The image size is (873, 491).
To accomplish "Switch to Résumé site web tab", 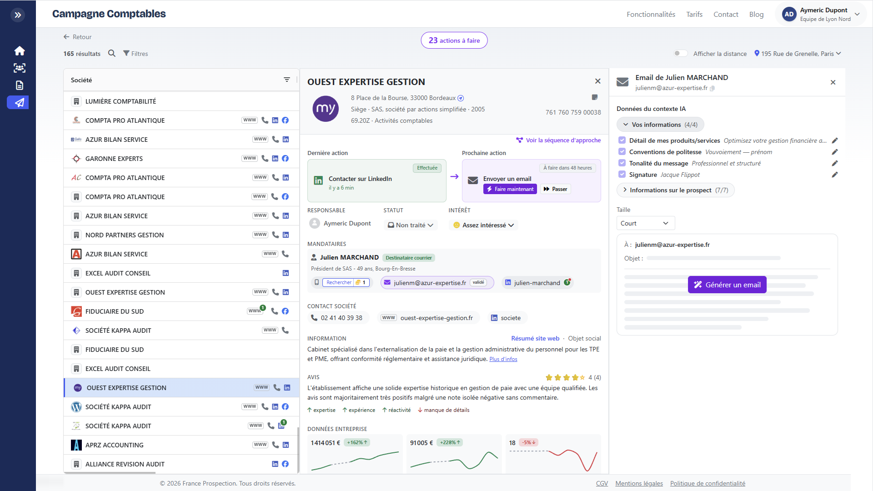I will (535, 338).
